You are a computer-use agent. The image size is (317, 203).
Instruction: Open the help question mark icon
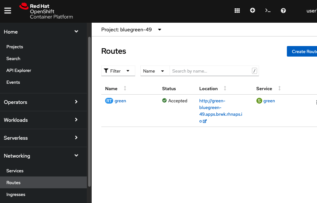283,11
